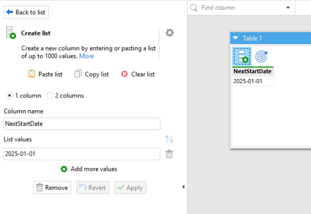Select the 2 columns radio option
Screen dimensions: 311x214
point(50,96)
